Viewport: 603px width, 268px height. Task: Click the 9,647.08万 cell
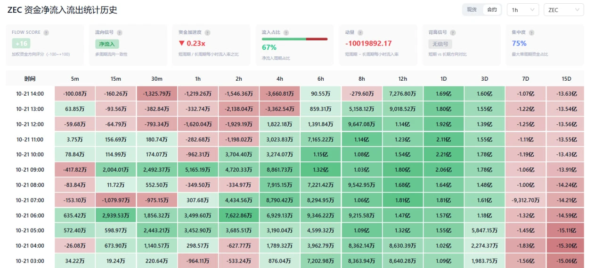[362, 124]
